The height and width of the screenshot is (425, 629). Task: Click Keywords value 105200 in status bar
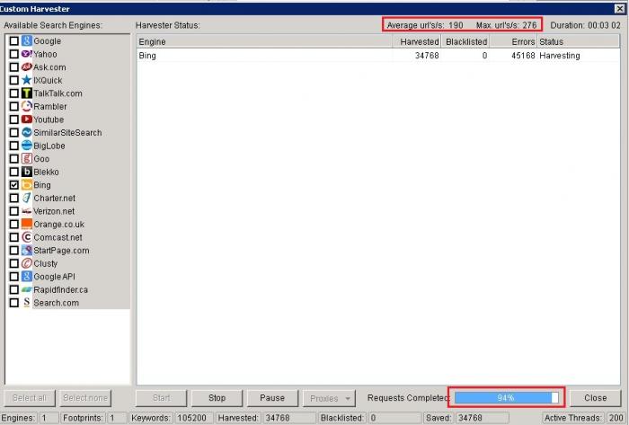point(191,418)
